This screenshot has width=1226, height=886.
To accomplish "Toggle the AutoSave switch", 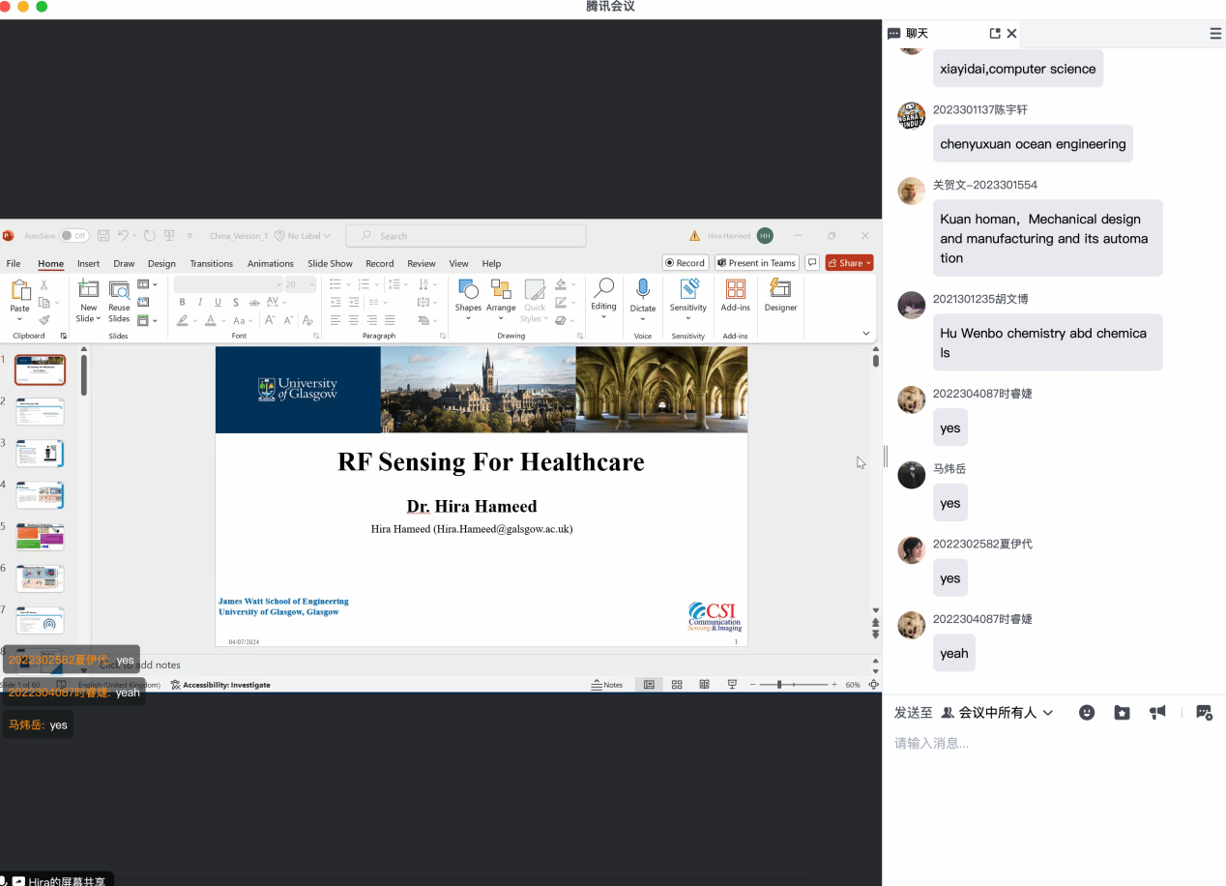I will (x=74, y=235).
